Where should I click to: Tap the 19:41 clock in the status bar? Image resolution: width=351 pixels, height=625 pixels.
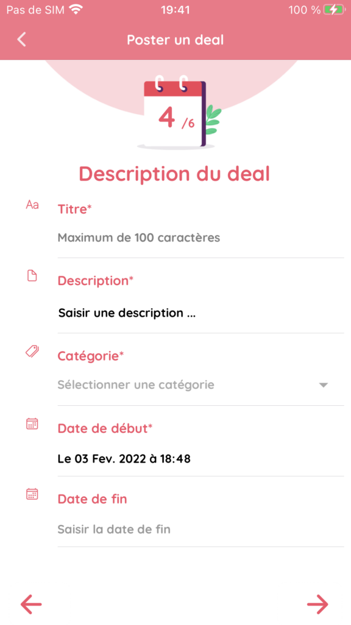(175, 10)
